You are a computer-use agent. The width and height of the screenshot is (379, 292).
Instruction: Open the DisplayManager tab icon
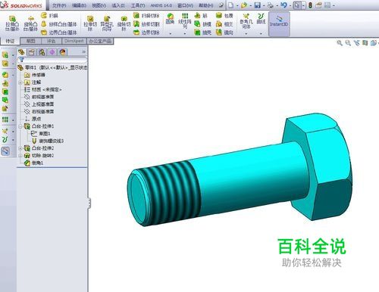point(62,52)
